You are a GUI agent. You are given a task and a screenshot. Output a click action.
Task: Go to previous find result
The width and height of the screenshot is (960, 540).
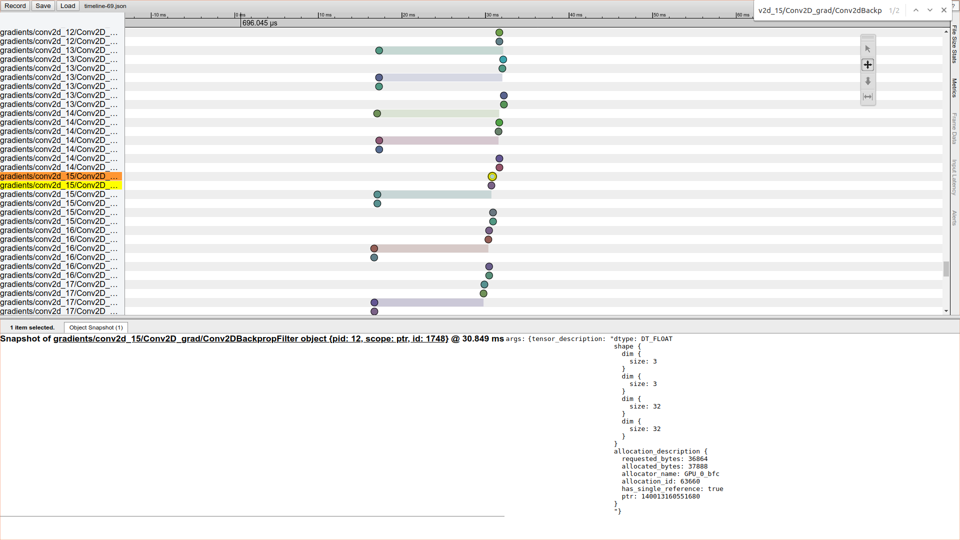click(x=915, y=10)
